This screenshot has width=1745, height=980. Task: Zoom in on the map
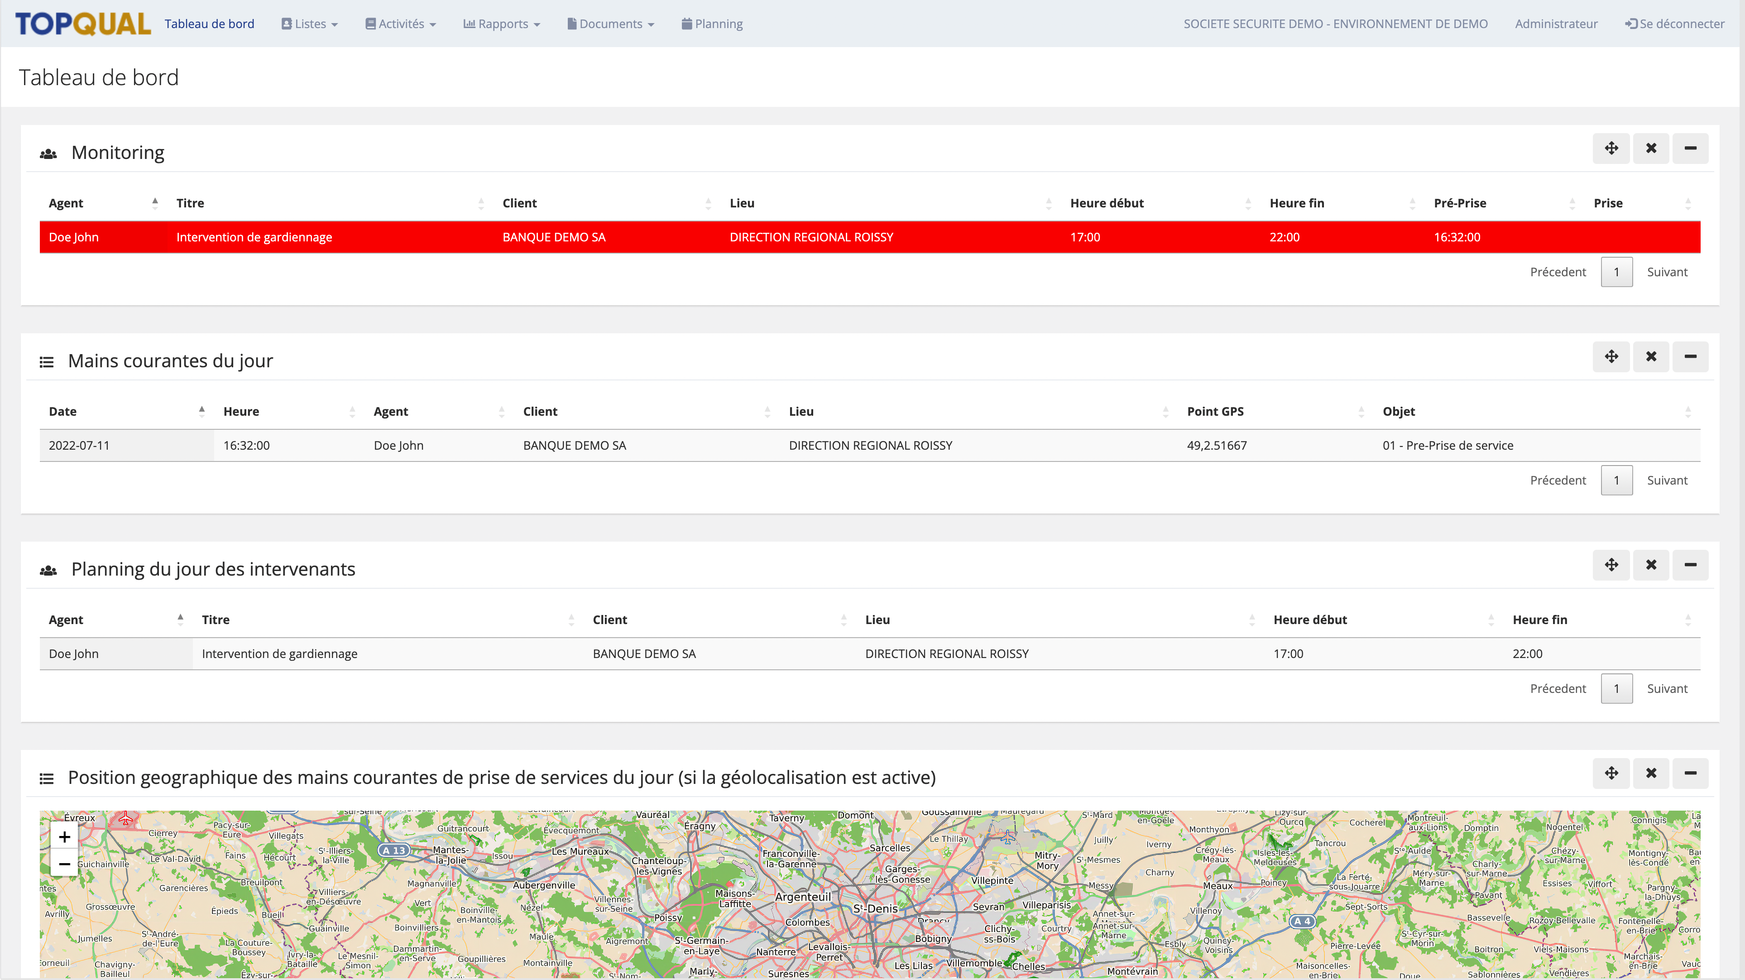64,837
